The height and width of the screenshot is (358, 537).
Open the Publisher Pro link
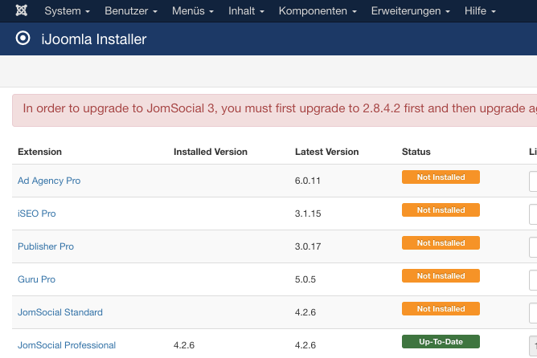[46, 246]
